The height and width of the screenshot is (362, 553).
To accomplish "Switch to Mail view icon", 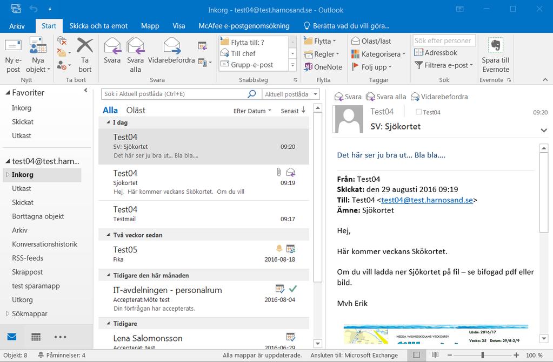I will tap(12, 337).
